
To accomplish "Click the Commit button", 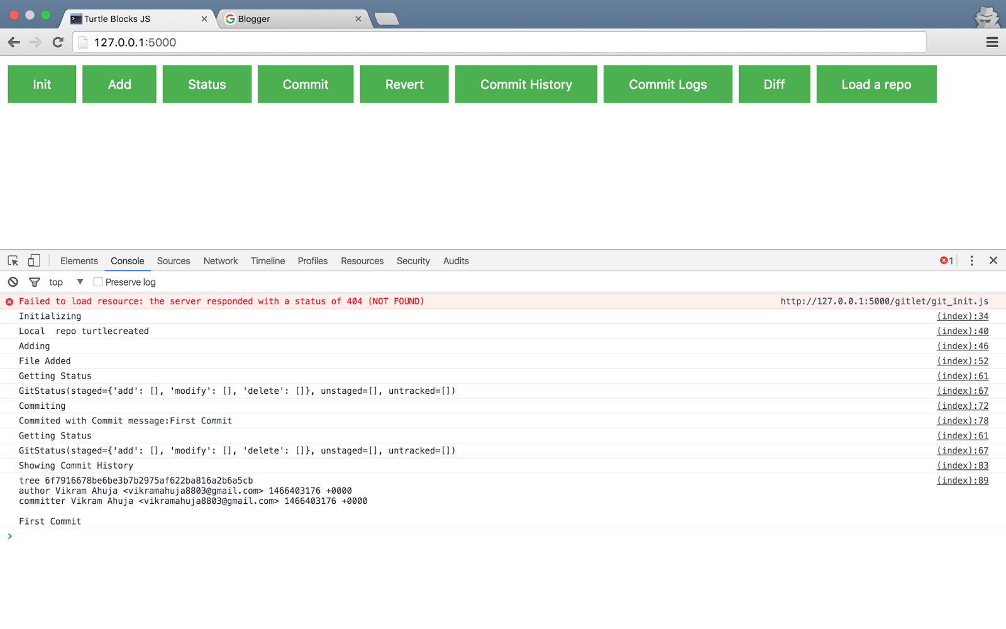I will (x=306, y=84).
